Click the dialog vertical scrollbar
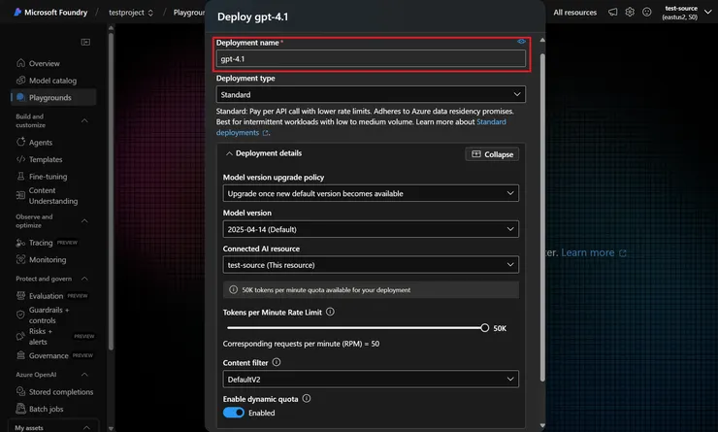 [x=542, y=217]
